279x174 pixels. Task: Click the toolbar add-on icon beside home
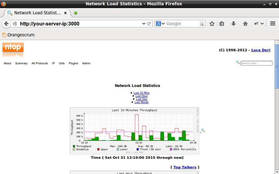point(256,24)
